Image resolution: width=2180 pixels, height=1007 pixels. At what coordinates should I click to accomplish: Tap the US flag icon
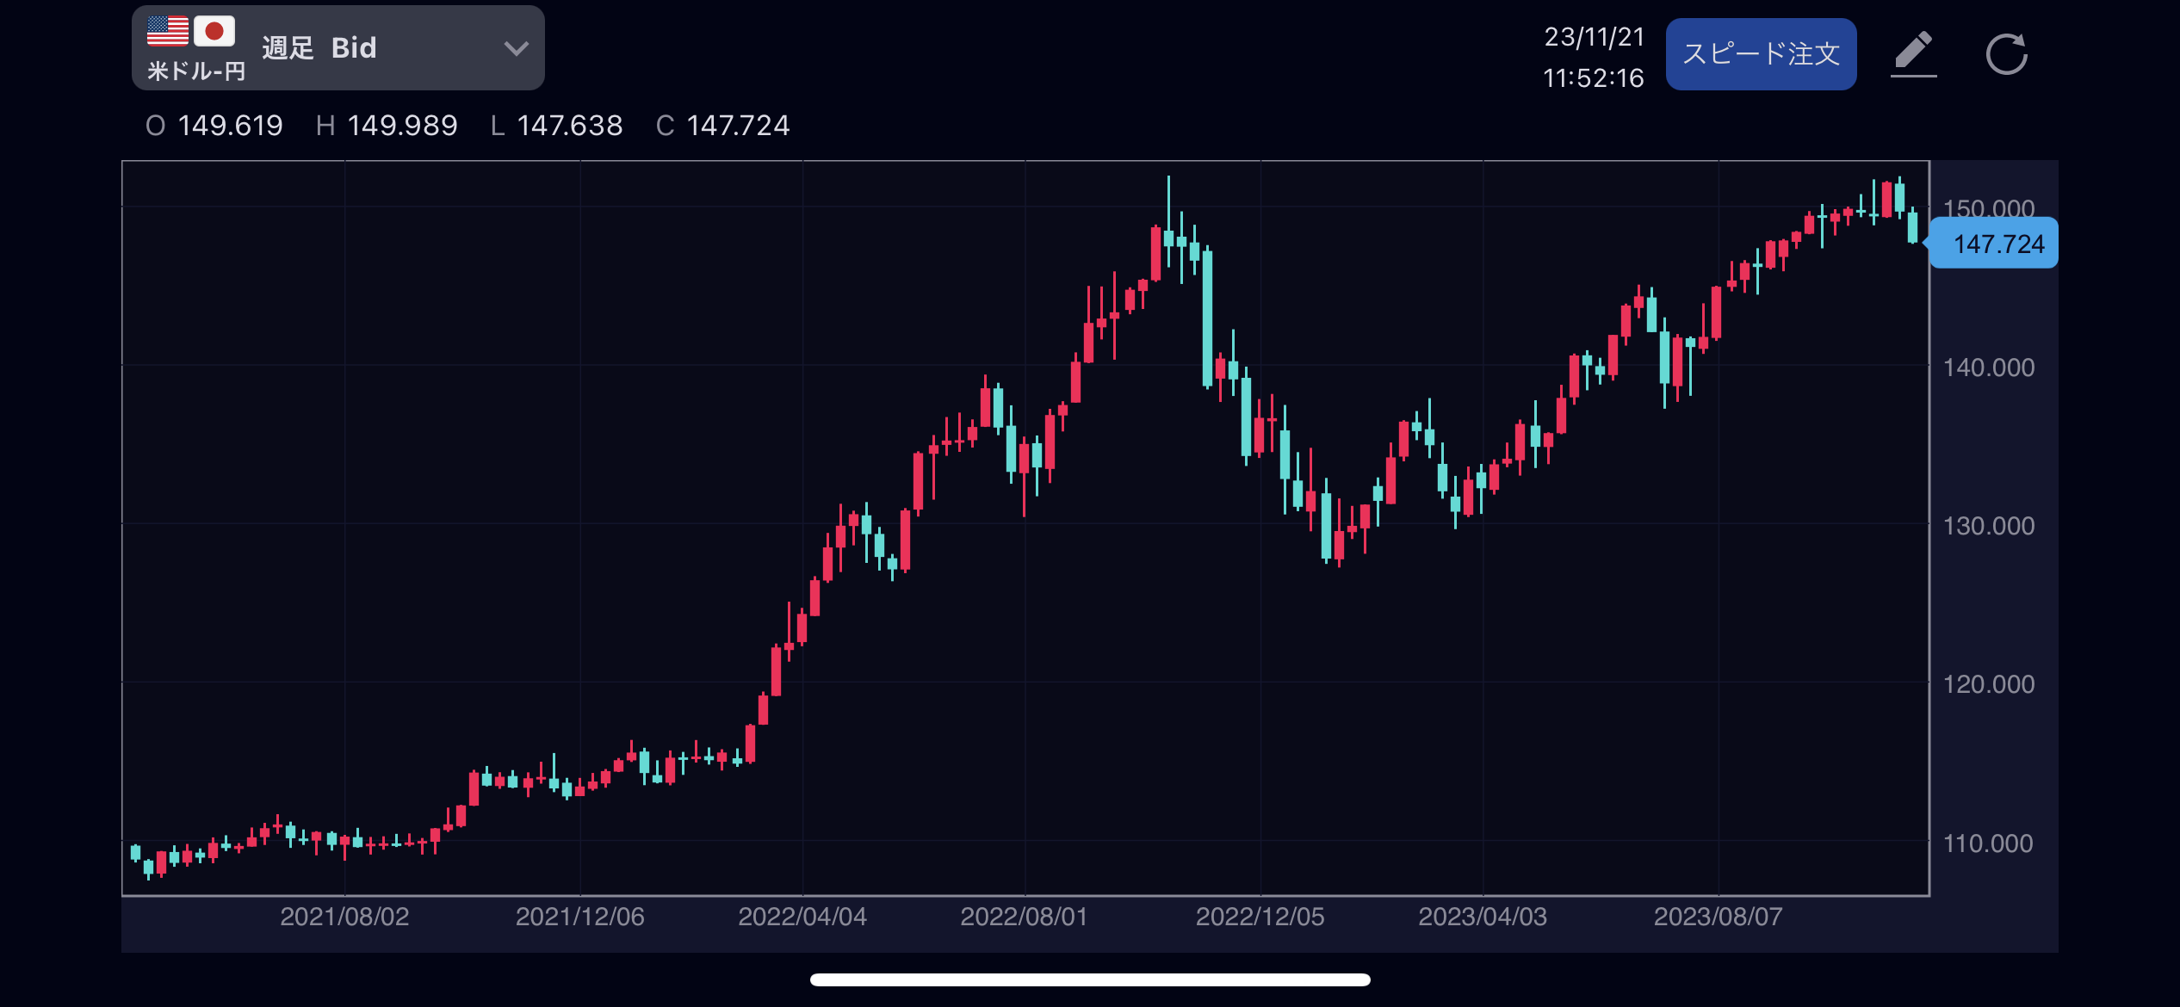click(x=168, y=31)
